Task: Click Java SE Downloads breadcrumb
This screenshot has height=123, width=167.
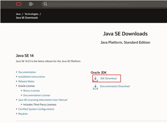Action: coord(27,18)
